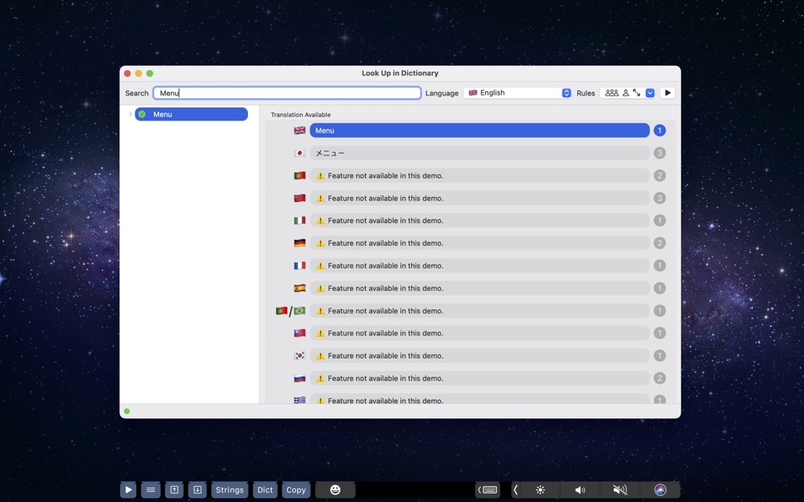Screen dimensions: 804x502
Task: Click the count badge 3 on the Japanese row
Action: pyautogui.click(x=659, y=153)
